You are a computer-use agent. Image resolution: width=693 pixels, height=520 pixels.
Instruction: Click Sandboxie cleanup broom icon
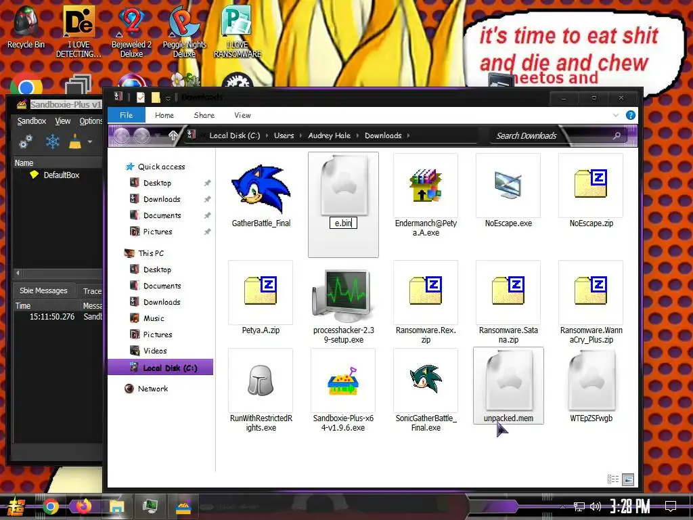[75, 142]
